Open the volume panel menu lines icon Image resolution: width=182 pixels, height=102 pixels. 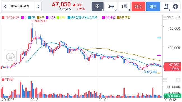(165, 80)
